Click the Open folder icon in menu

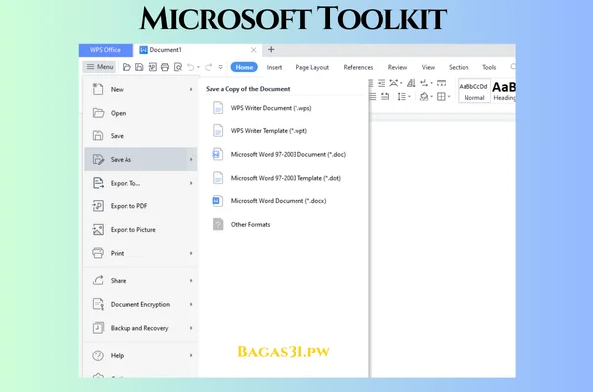point(98,113)
